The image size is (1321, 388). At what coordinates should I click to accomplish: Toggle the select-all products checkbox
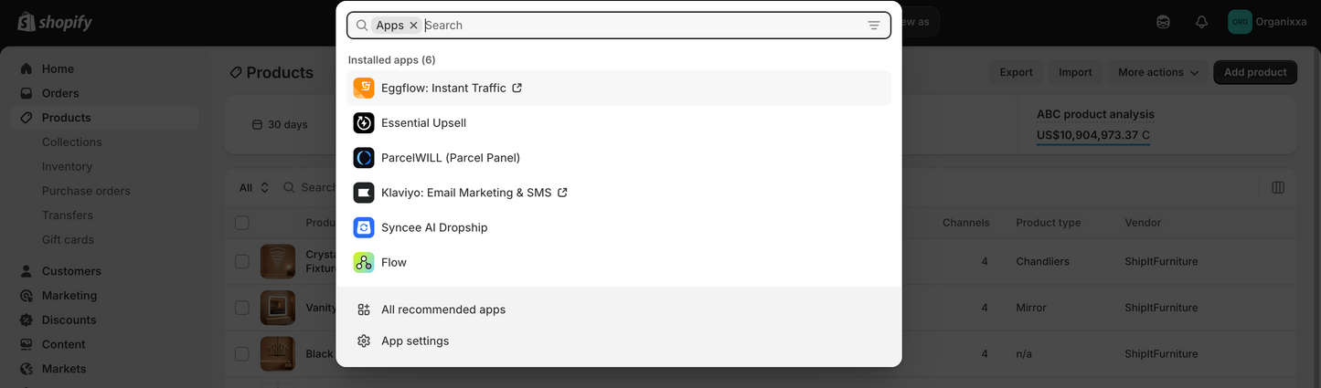pyautogui.click(x=241, y=223)
